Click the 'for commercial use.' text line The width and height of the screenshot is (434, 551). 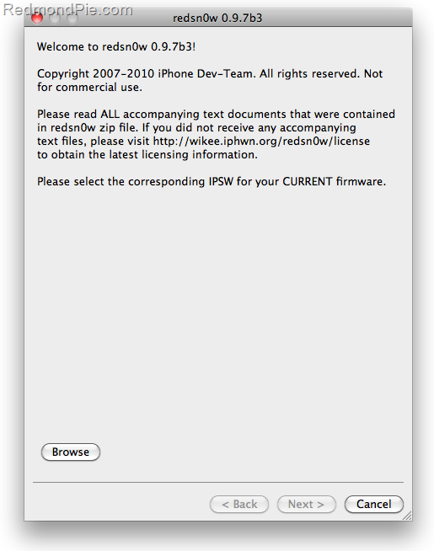pos(89,87)
